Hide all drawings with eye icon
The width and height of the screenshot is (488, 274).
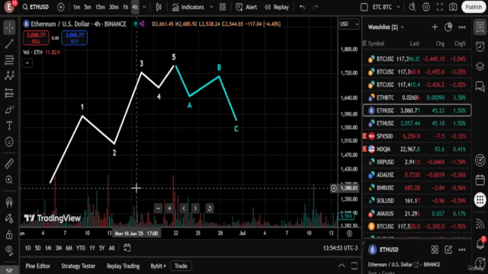pos(9,250)
